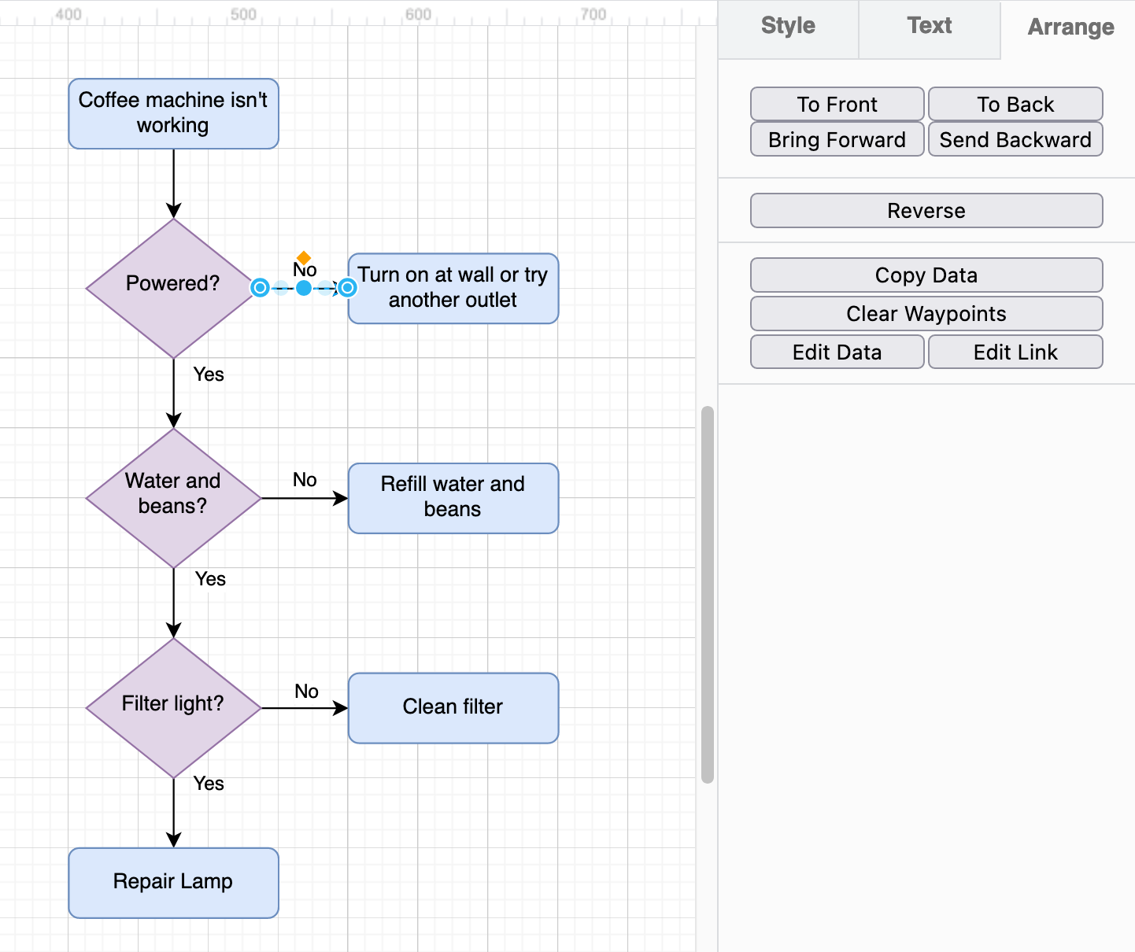Click the Arrange tab
Image resolution: width=1135 pixels, height=952 pixels.
(x=1069, y=26)
